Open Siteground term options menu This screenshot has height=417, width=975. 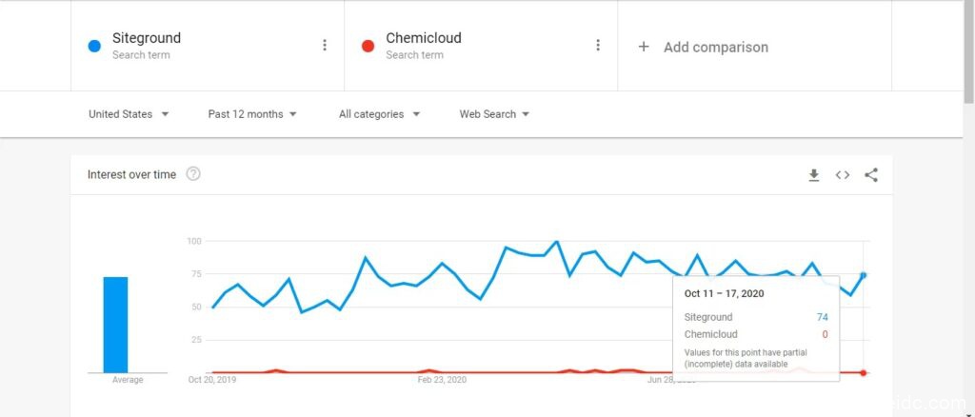(325, 46)
